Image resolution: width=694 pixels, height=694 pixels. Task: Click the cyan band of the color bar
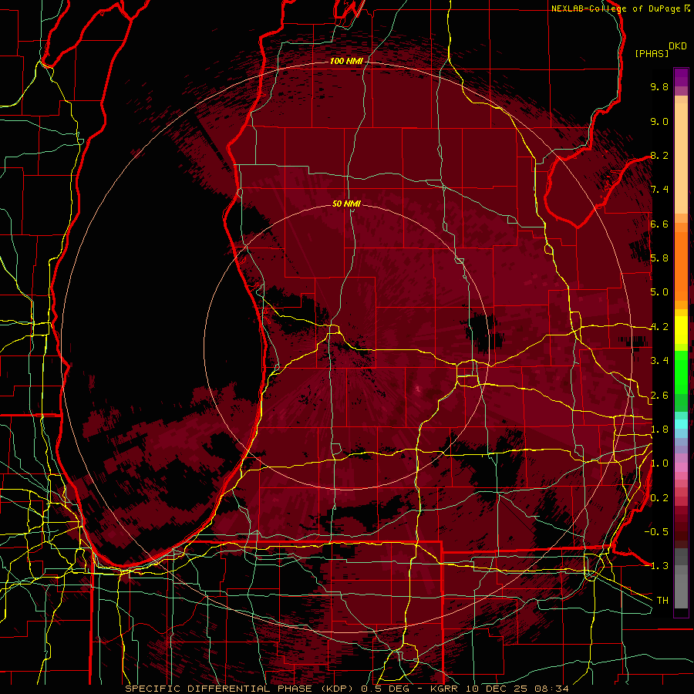click(x=681, y=423)
